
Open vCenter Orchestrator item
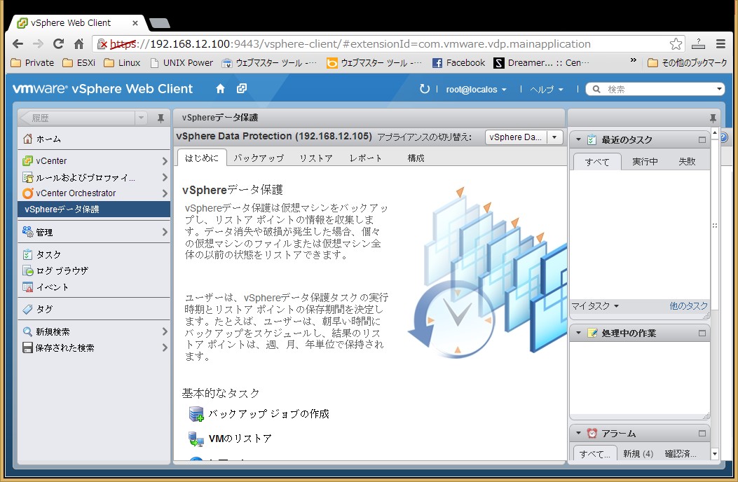point(94,193)
